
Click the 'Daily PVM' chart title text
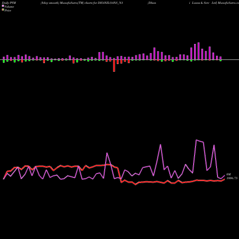point(9,3)
